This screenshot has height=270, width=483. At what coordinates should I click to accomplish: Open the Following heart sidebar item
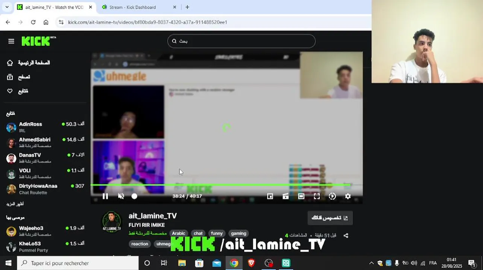tap(18, 91)
